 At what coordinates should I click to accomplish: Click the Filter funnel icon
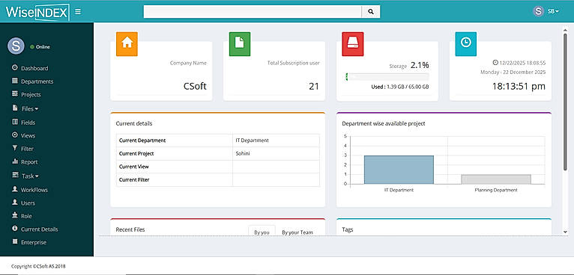15,148
